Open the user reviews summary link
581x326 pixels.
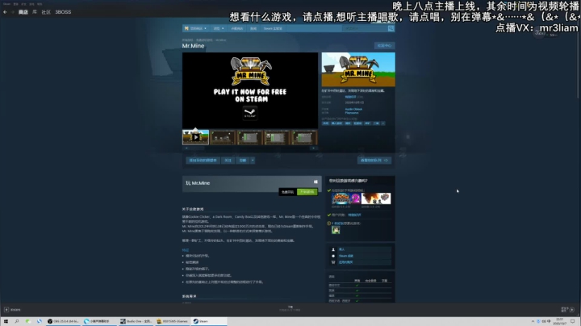[350, 97]
